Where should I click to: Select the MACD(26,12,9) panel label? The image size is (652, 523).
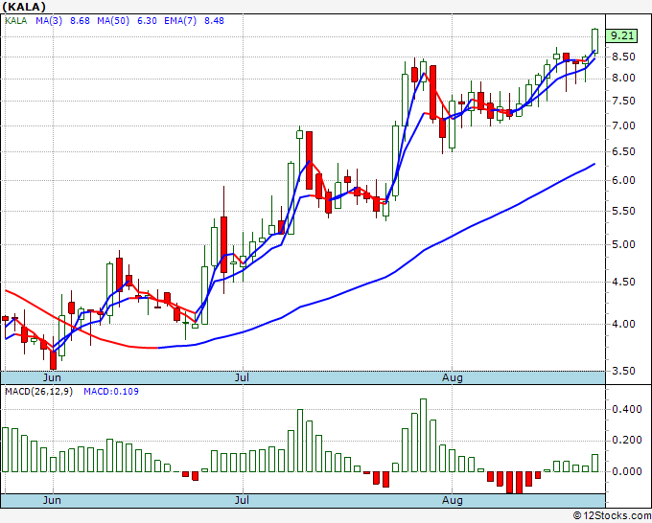(38, 392)
